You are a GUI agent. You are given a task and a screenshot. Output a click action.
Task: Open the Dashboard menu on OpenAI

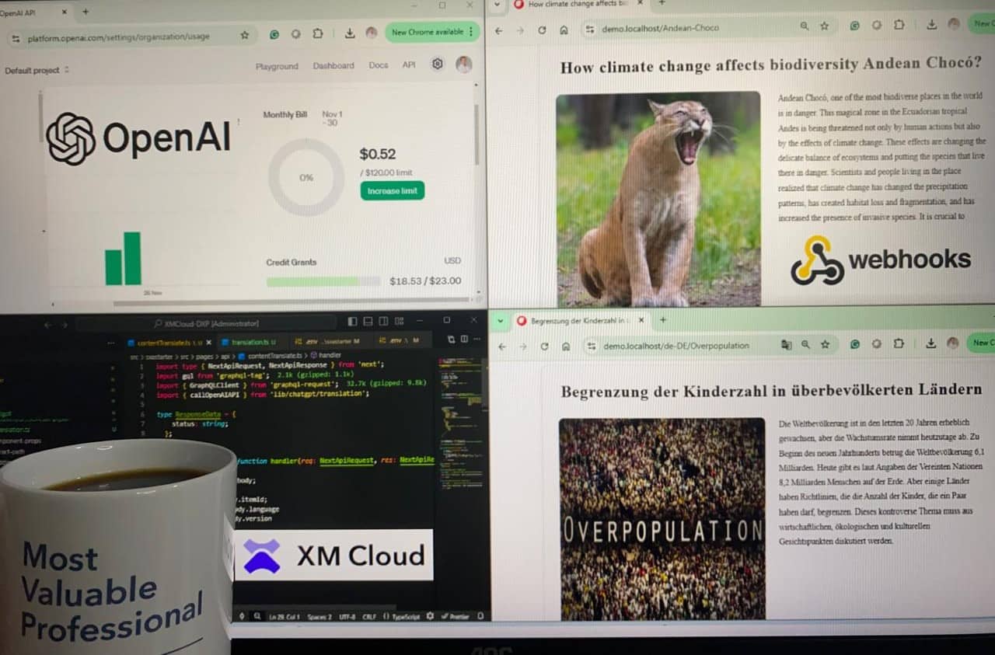pos(333,66)
